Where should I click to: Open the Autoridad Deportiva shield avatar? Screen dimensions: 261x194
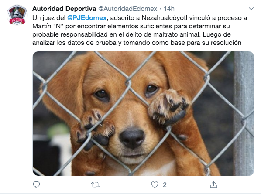[17, 15]
